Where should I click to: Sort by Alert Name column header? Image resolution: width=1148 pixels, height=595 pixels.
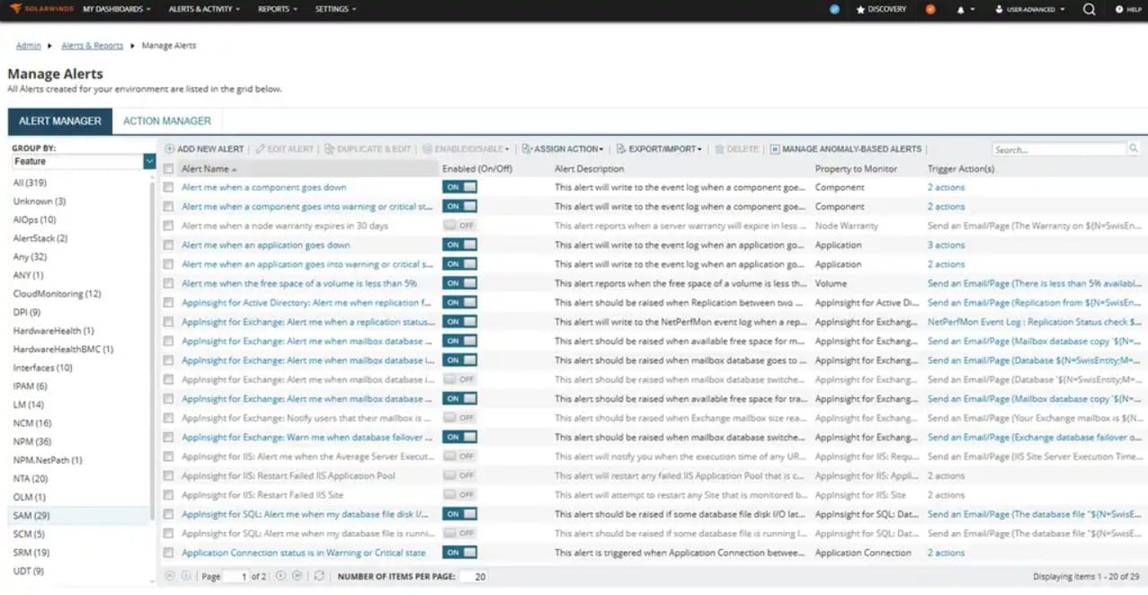[x=206, y=168]
